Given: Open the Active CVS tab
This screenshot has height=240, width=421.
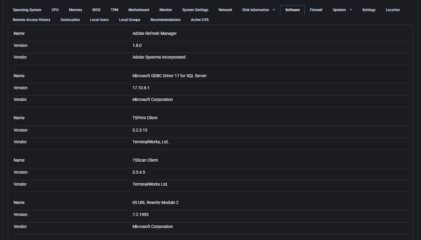Looking at the screenshot, I should 200,20.
